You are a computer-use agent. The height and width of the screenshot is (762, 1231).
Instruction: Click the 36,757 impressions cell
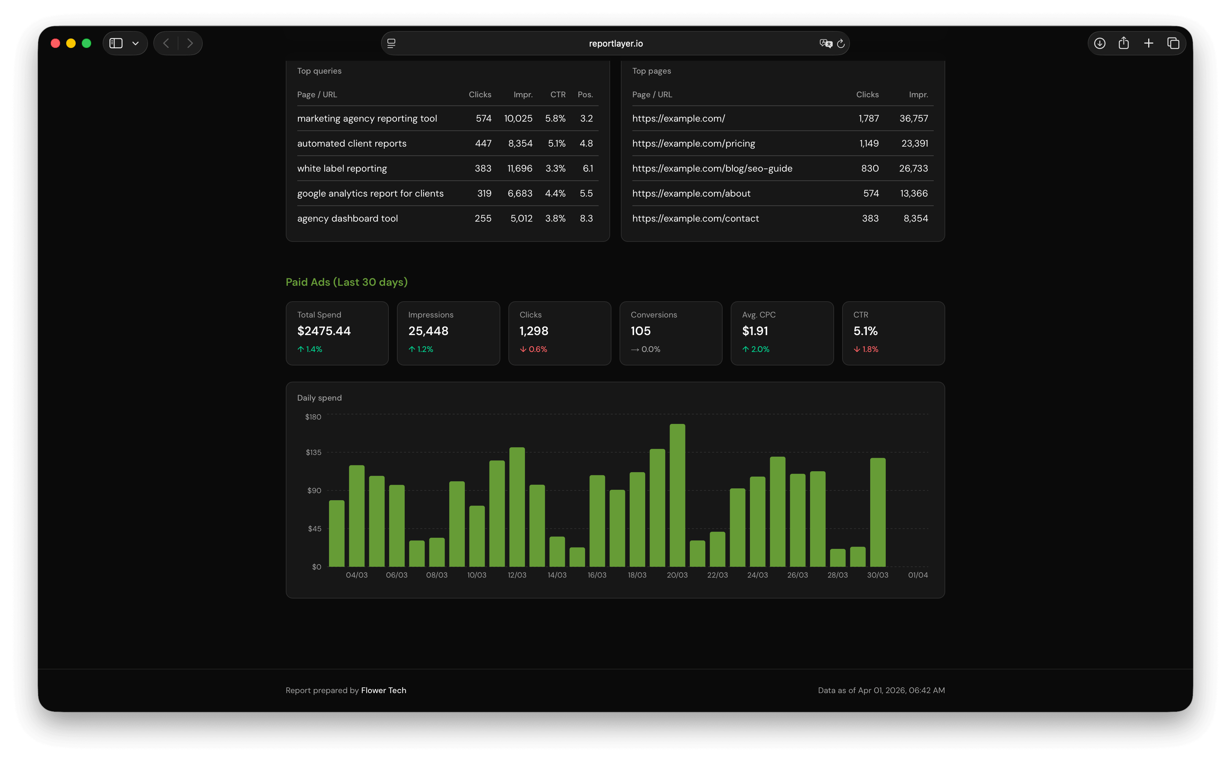[x=913, y=119]
